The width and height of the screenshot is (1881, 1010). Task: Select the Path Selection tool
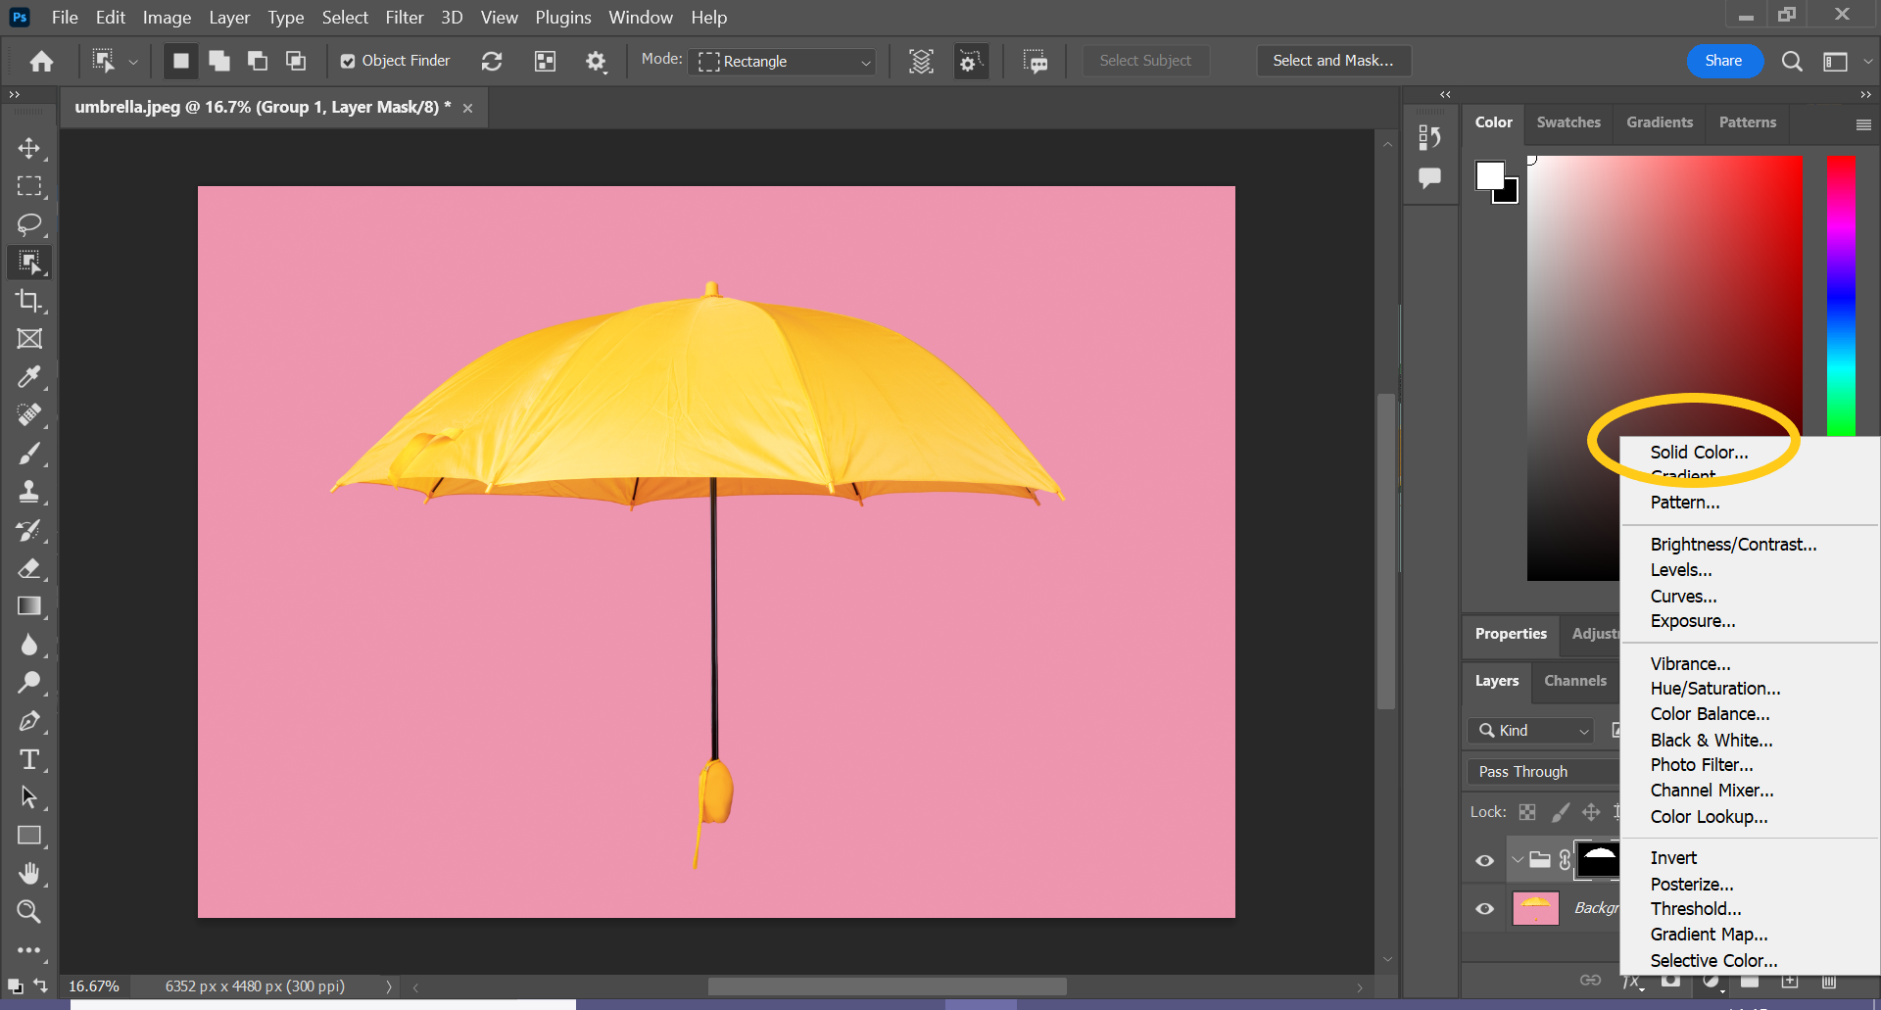coord(29,797)
